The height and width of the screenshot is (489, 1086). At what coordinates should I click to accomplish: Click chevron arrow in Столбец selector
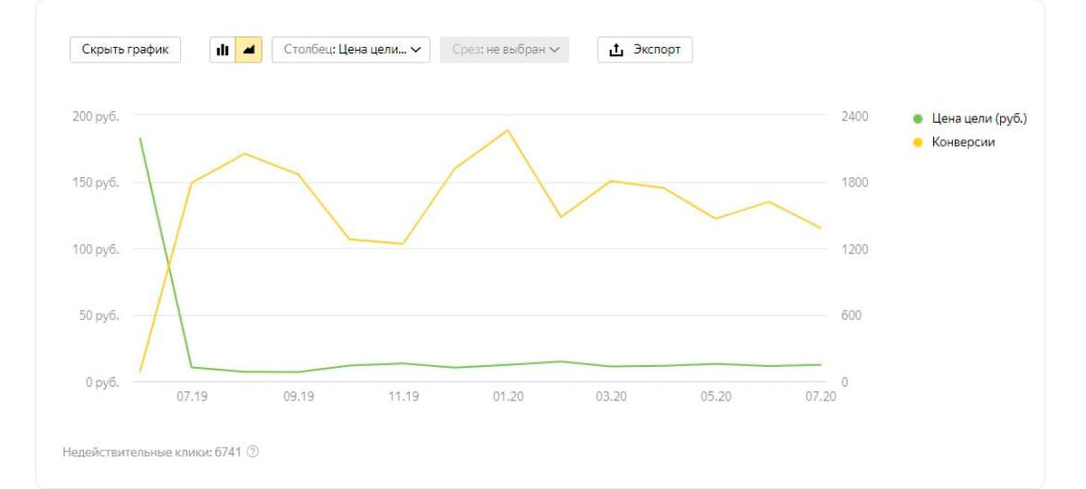[x=416, y=51]
